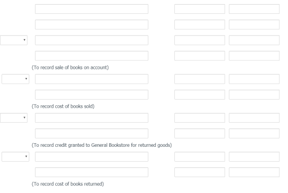The image size is (288, 193).
Task: Select the account field beside the cost of books sold dropdown
Action: (92, 79)
